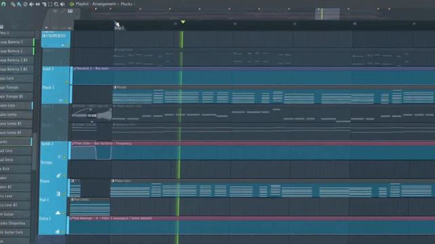This screenshot has width=435, height=244.
Task: Select Pad Intro pattern
Action: [x=16, y=160]
